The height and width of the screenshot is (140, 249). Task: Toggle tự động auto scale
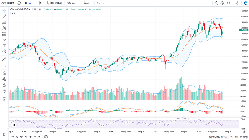point(244,137)
